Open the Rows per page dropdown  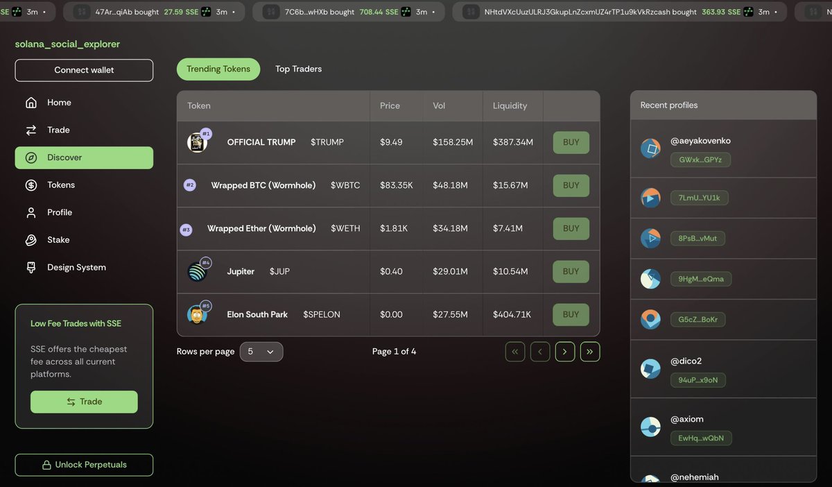point(261,352)
